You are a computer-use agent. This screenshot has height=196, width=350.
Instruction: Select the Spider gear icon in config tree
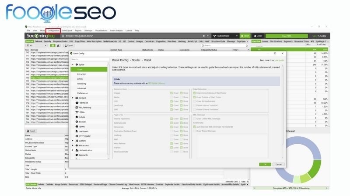point(77,64)
